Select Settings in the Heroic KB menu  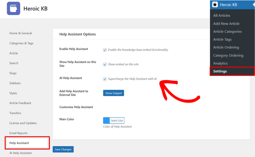220,71
